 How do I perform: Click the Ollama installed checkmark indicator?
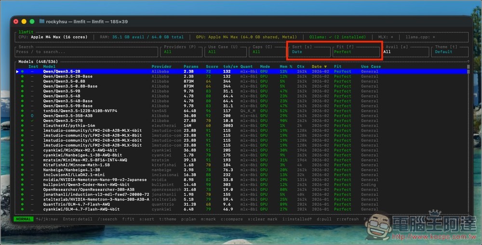[330, 37]
